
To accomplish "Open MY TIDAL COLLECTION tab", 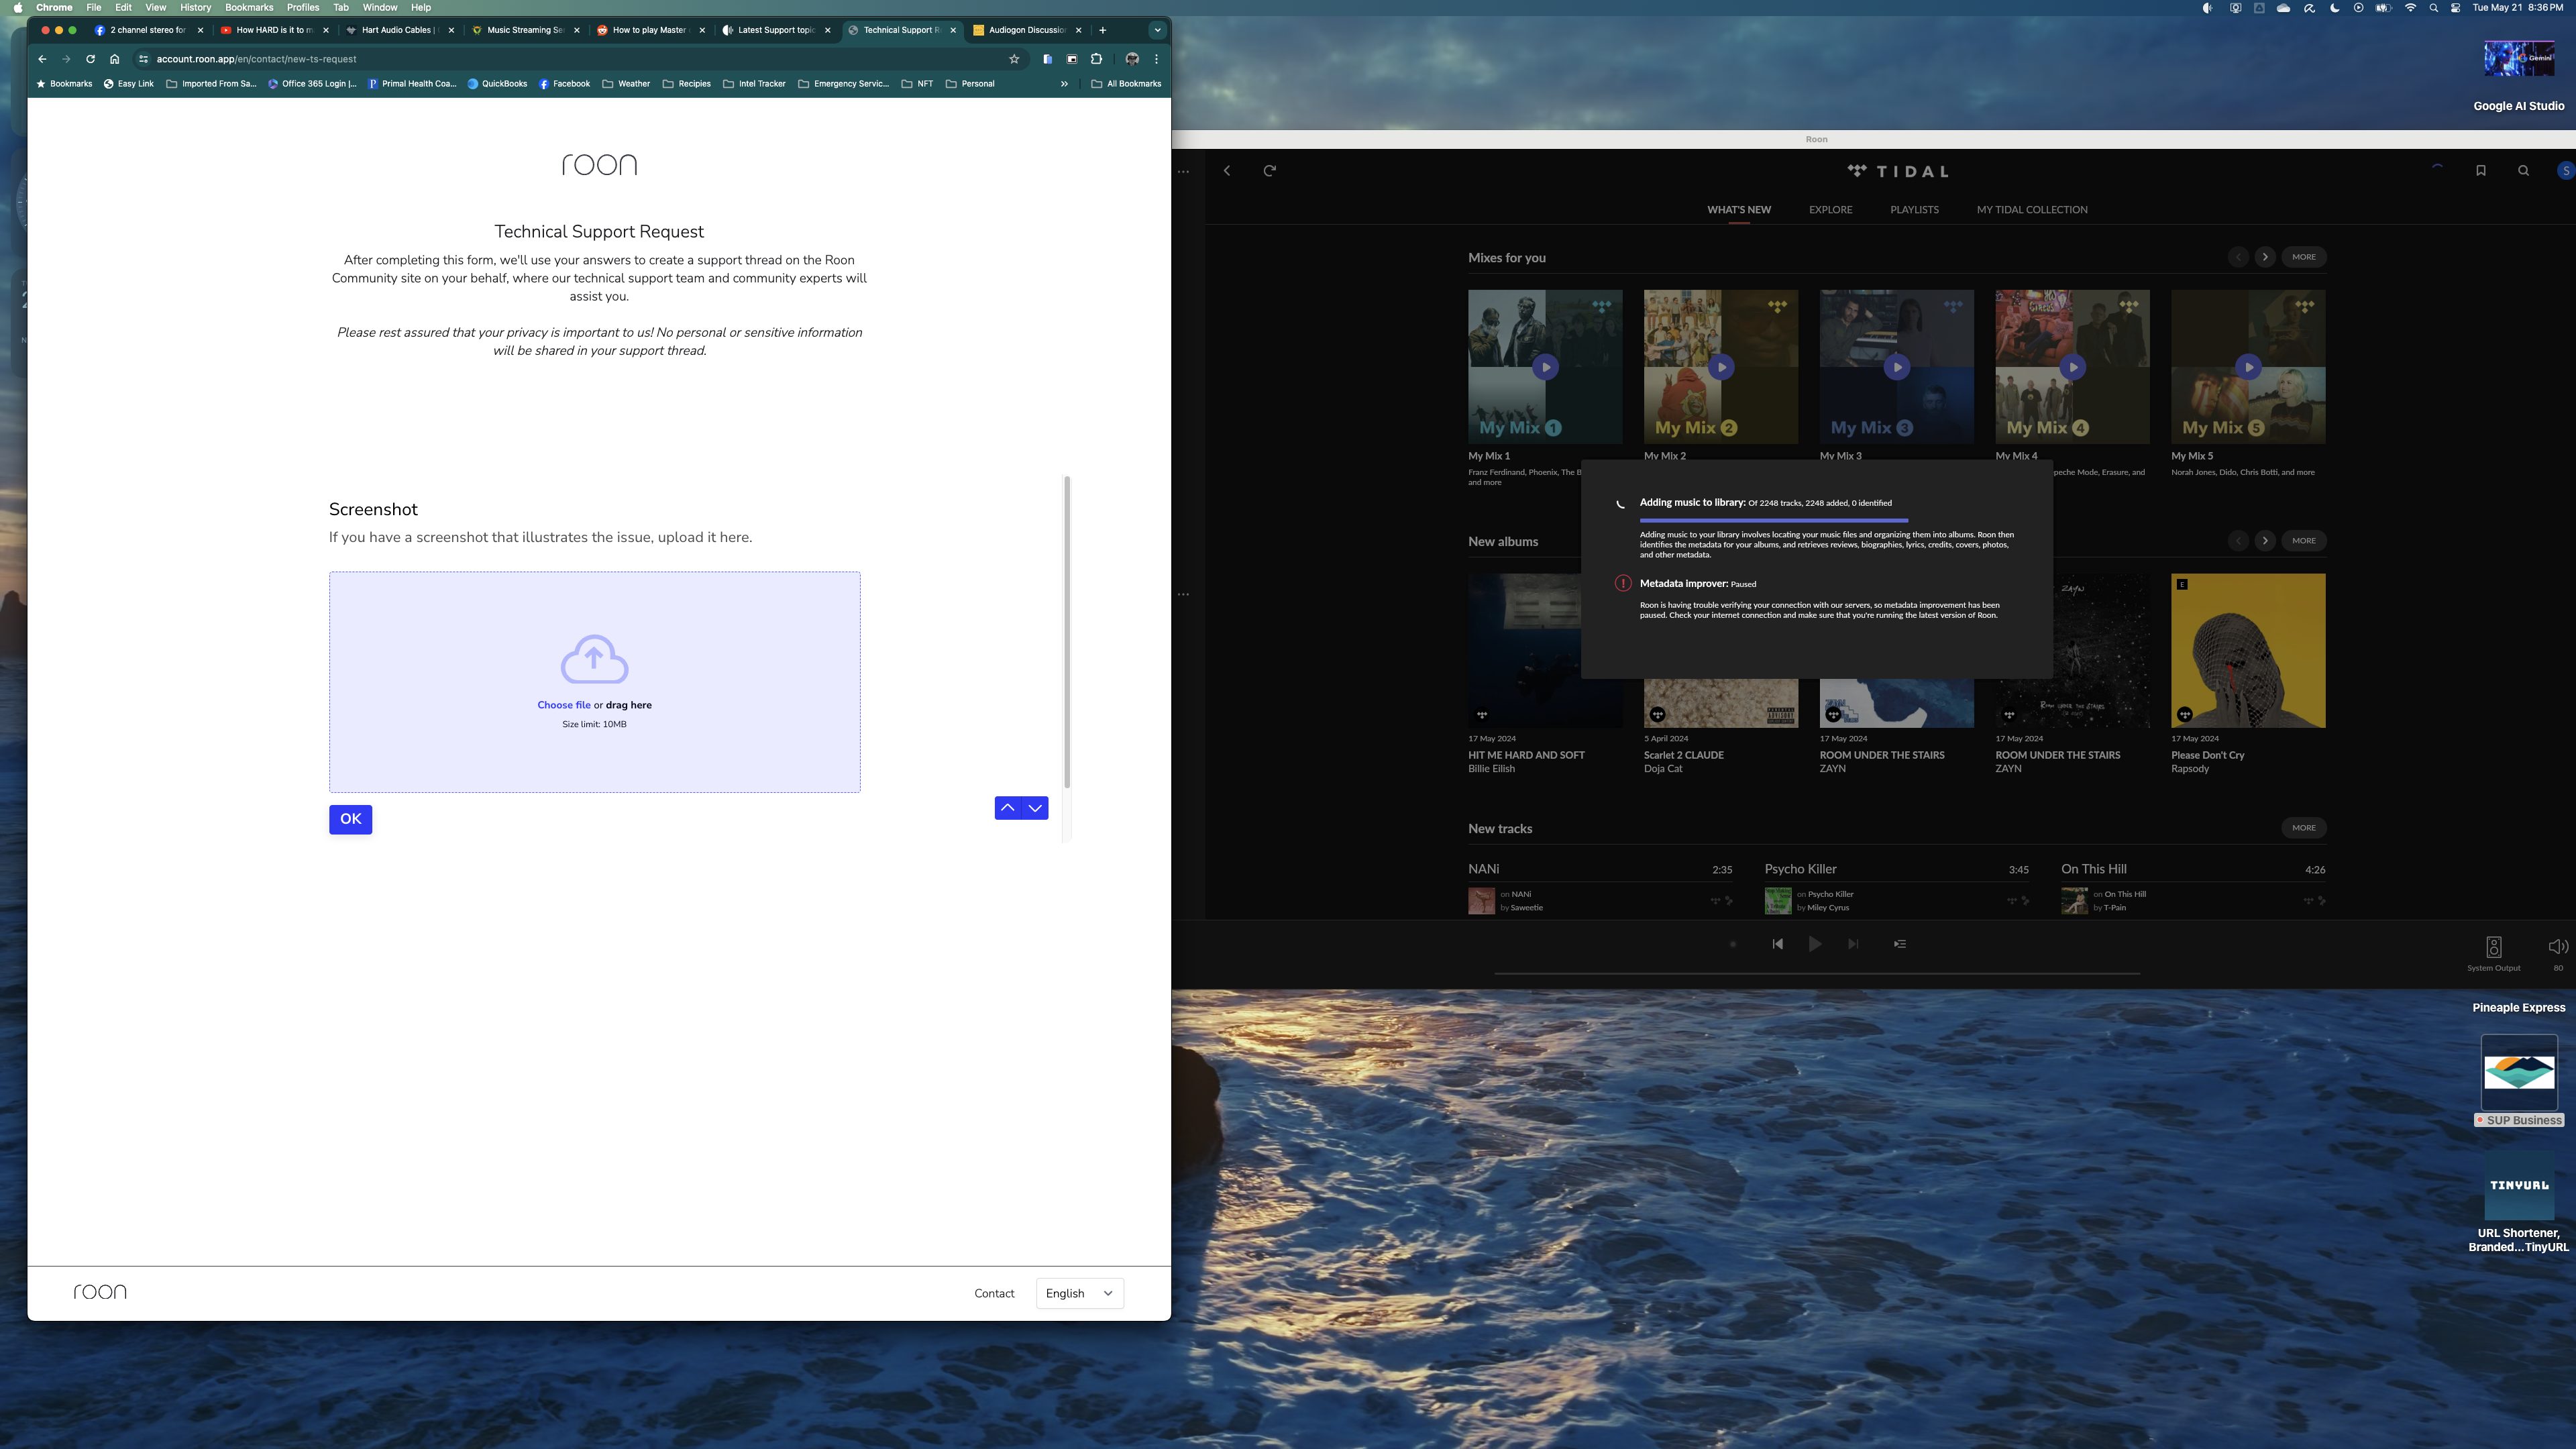I will pos(2032,210).
